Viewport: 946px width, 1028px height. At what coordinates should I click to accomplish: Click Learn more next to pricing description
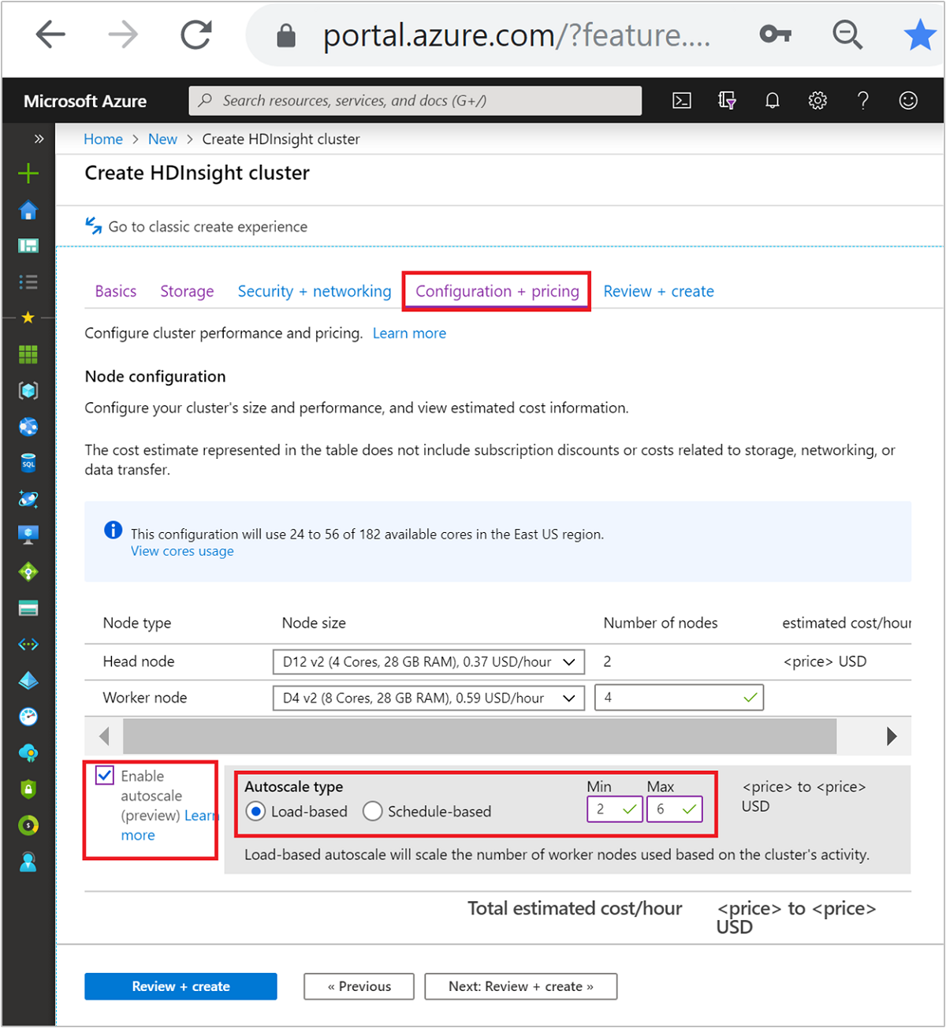coord(409,333)
